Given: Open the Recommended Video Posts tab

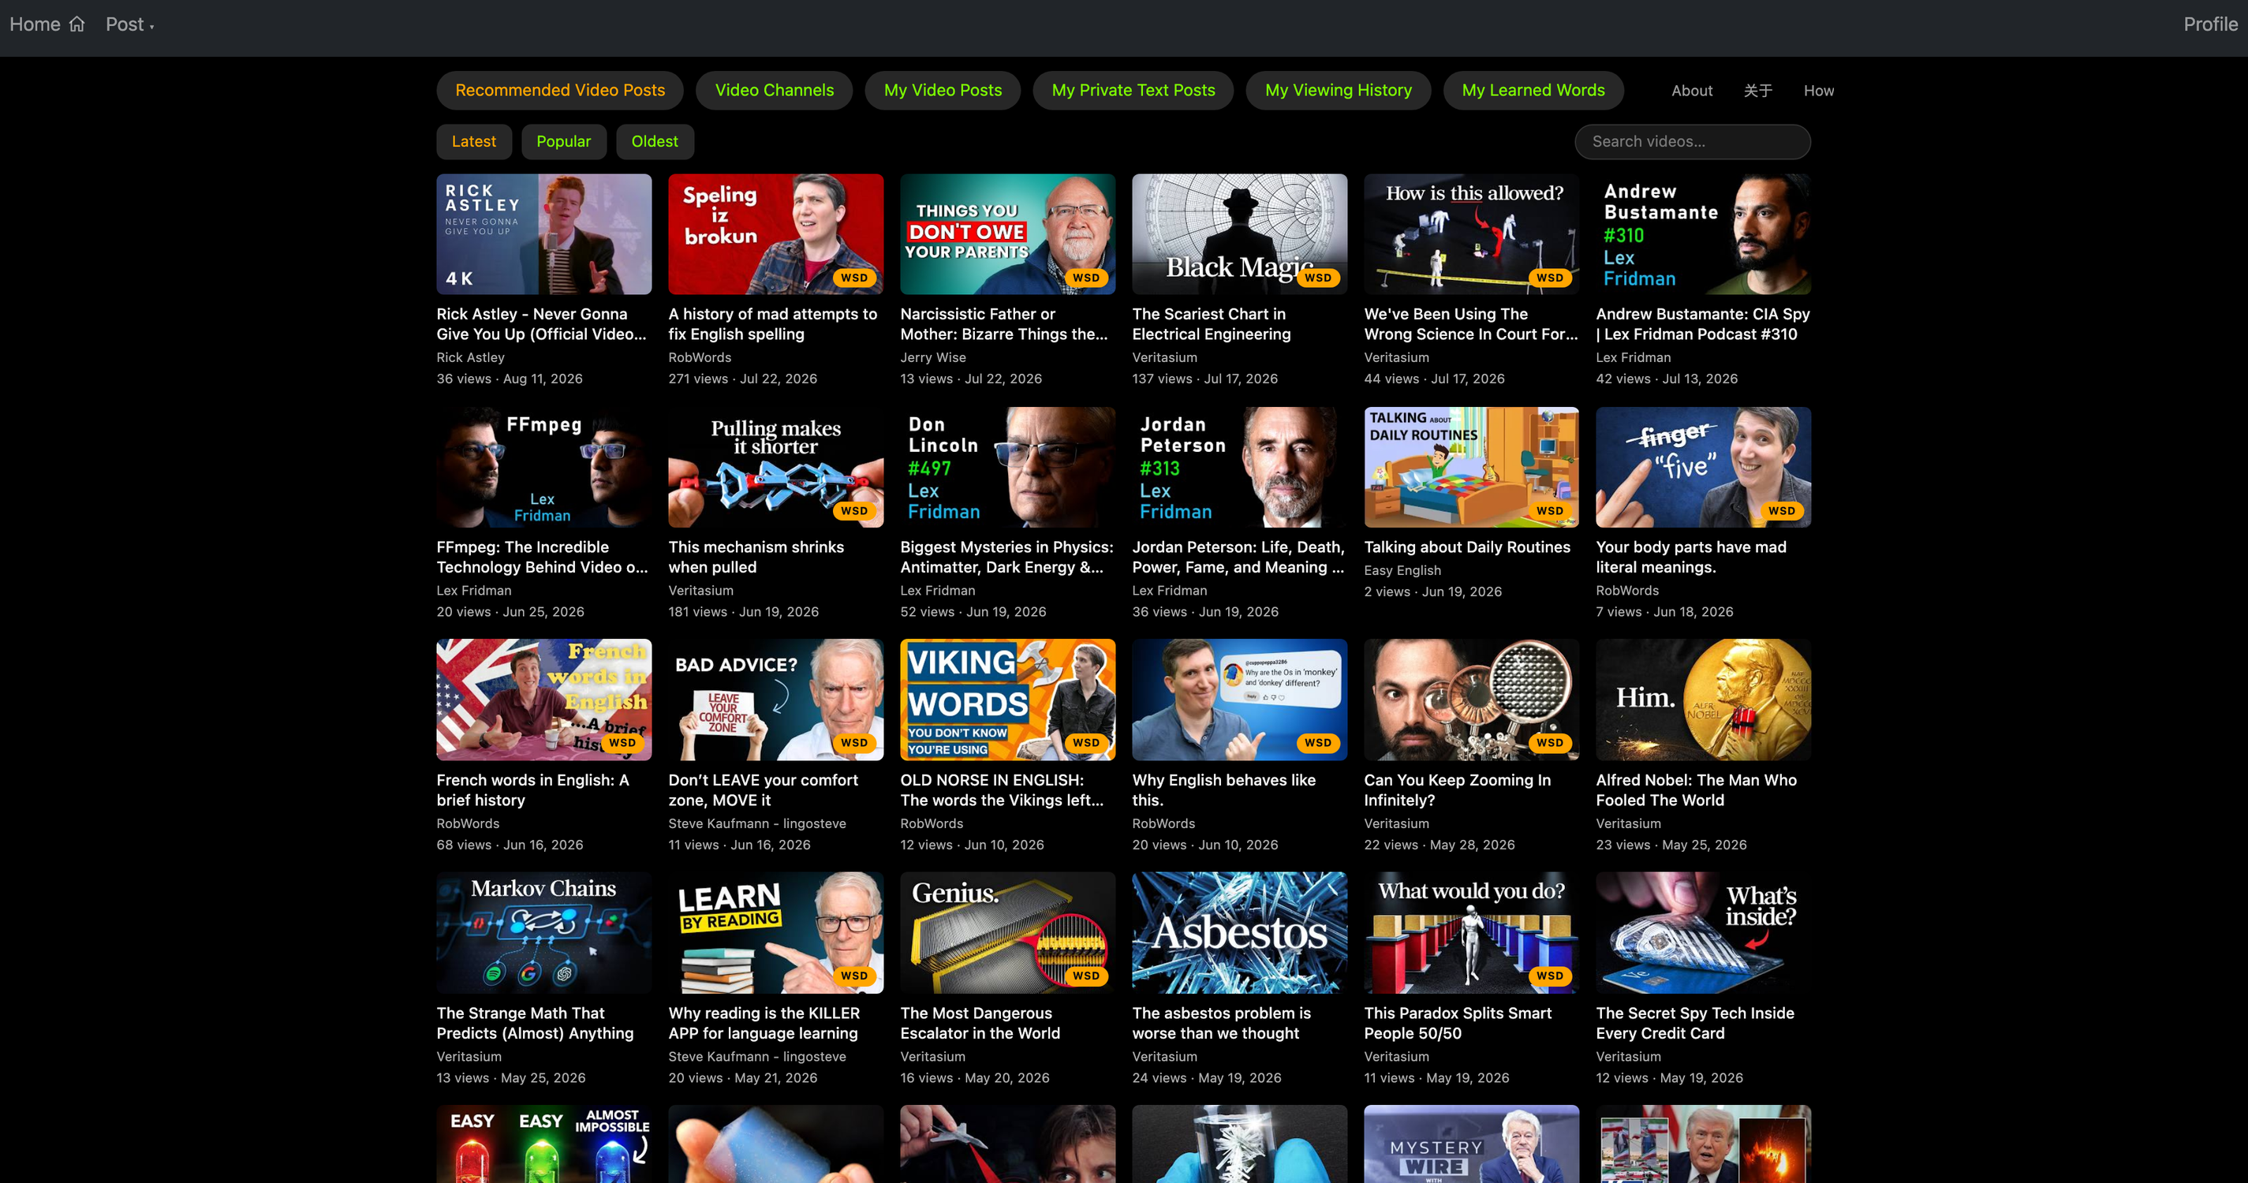Looking at the screenshot, I should click(560, 90).
